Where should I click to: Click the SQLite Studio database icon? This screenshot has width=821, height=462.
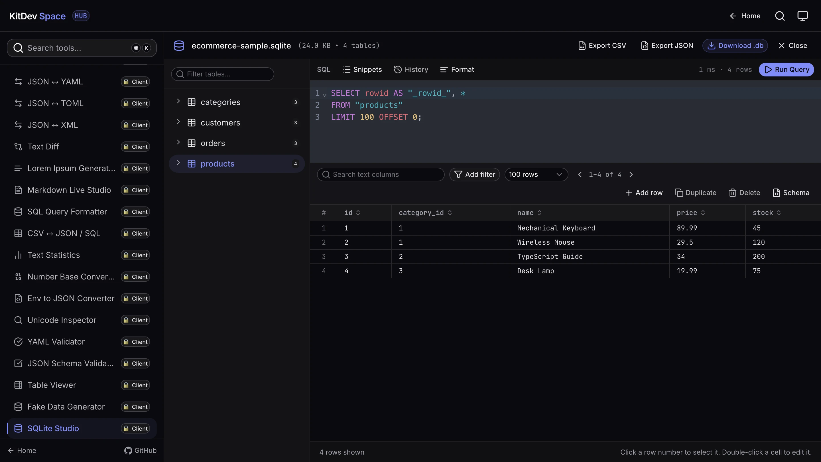point(18,429)
